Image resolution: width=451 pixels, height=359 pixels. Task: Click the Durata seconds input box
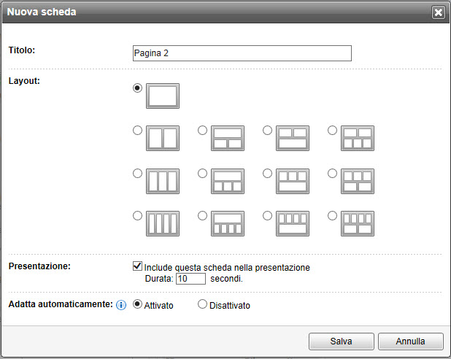[190, 279]
